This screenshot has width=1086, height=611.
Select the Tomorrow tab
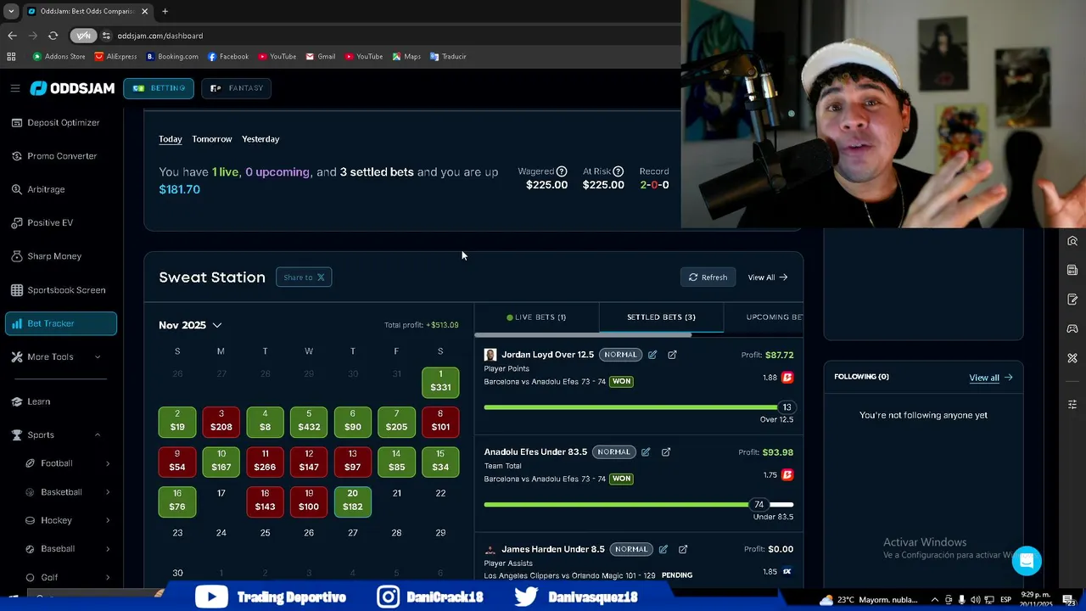[212, 139]
